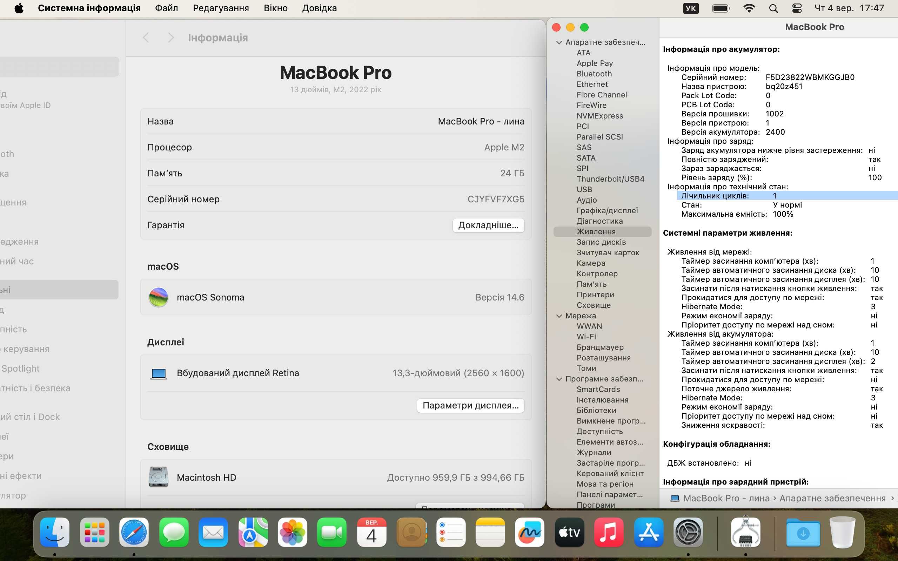Image resolution: width=898 pixels, height=561 pixels.
Task: Select Брандмауер under Мережа
Action: coord(600,347)
